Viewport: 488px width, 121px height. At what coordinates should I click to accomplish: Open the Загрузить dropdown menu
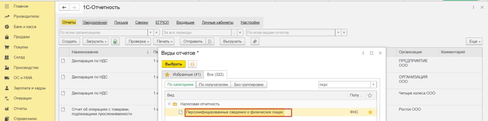(x=96, y=41)
